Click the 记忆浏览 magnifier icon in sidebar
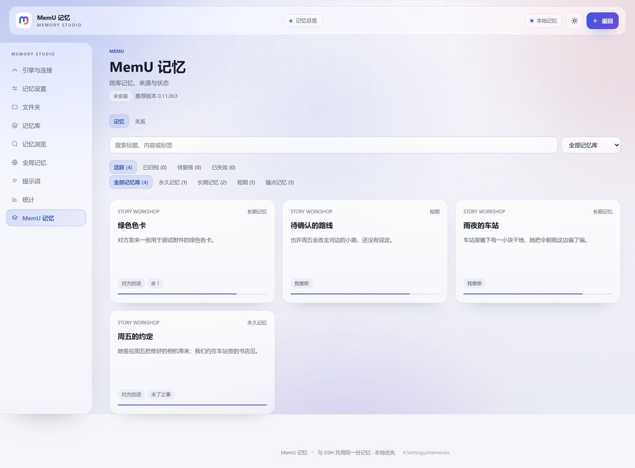Viewport: 635px width, 468px height. click(15, 144)
